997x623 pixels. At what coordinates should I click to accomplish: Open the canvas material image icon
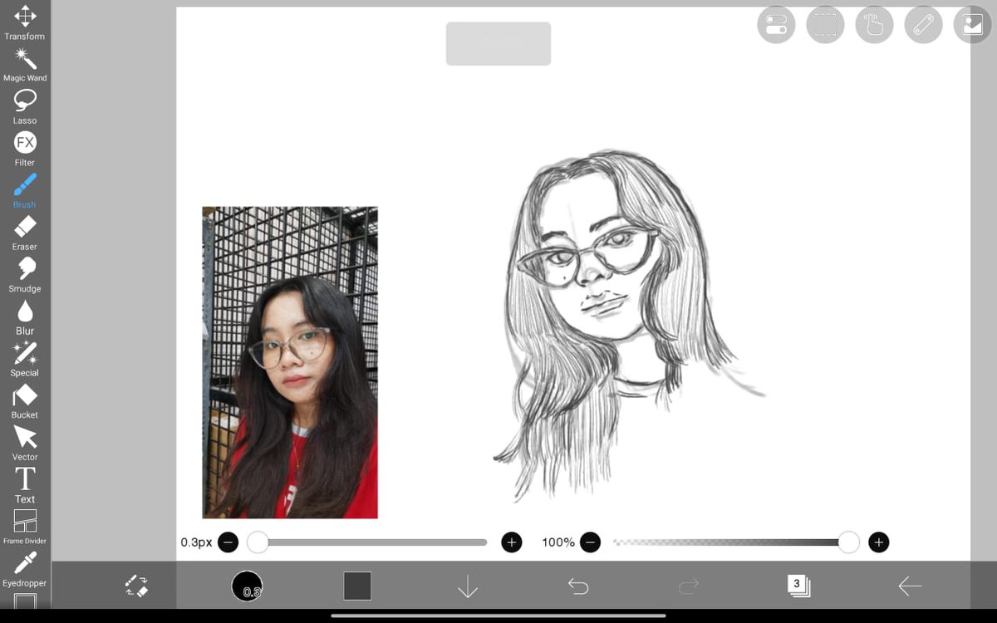(x=972, y=25)
